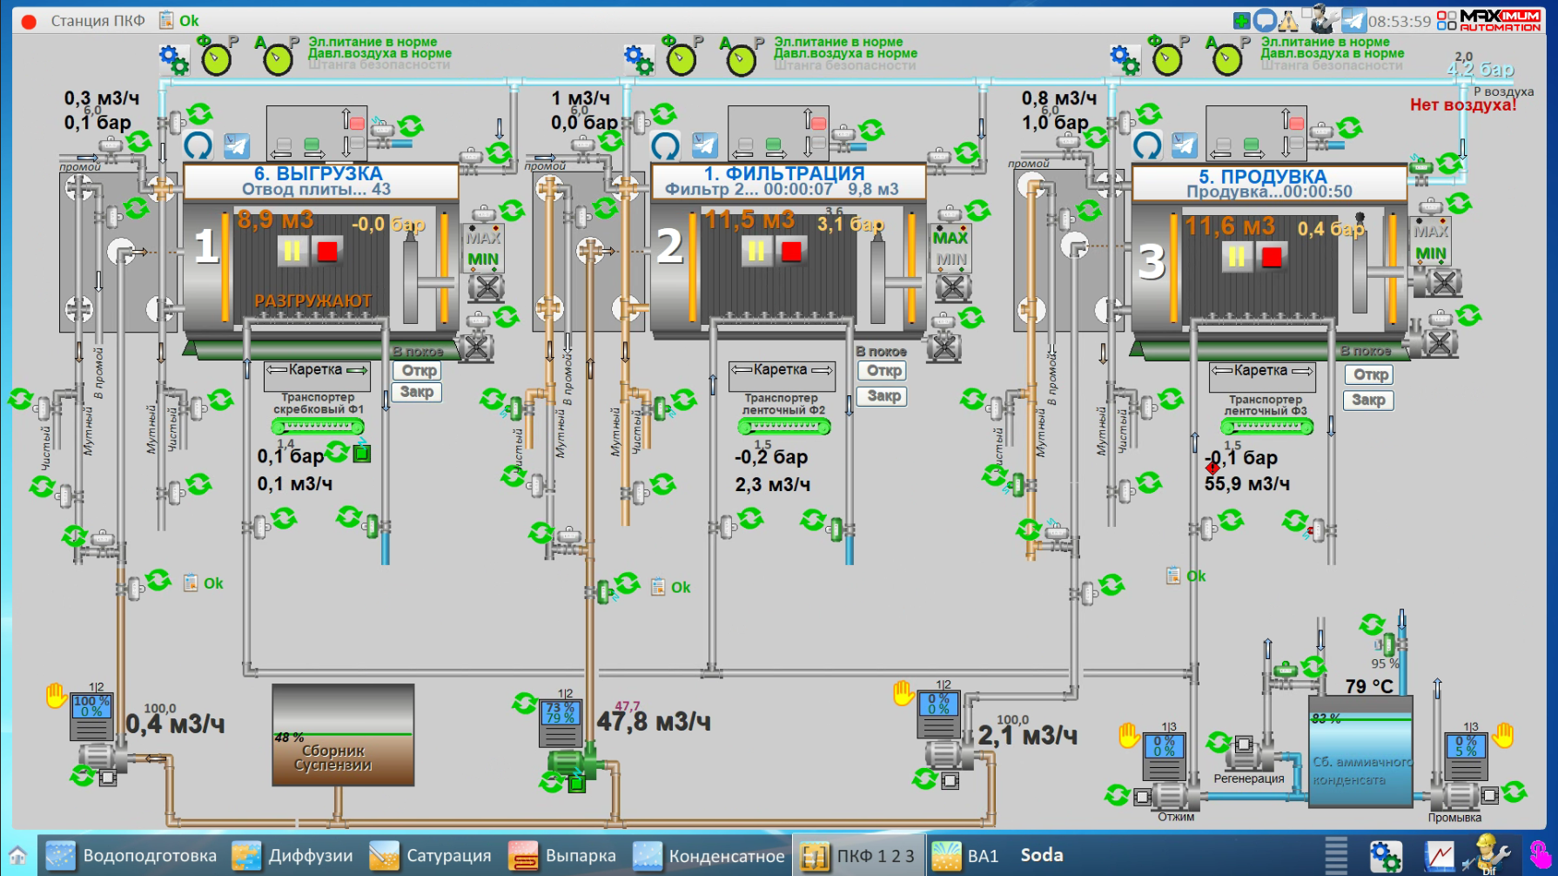Toggle the MAX/MIN selector on filter 2
The width and height of the screenshot is (1558, 876).
[x=950, y=248]
